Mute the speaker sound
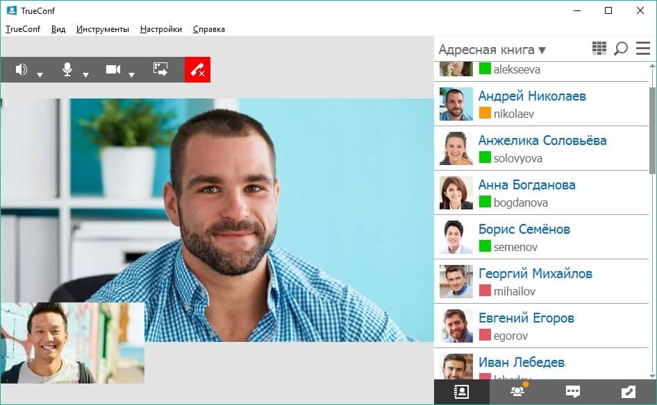657x405 pixels. (22, 69)
